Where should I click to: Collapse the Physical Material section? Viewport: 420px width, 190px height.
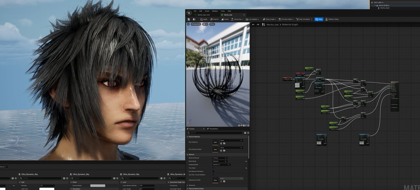187,137
